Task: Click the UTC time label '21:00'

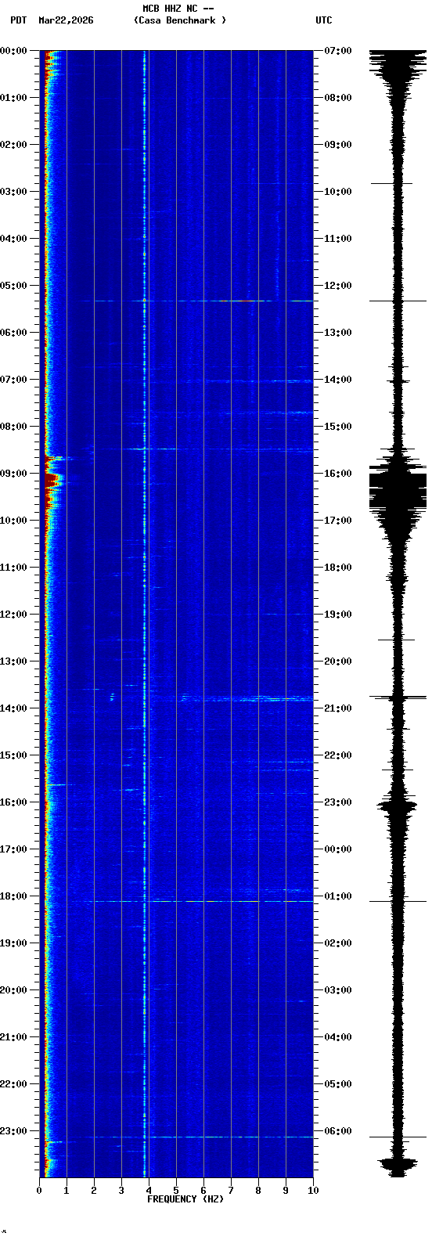Action: [338, 708]
